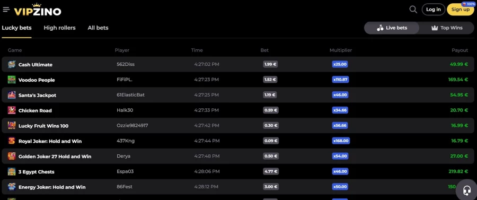Click Golden Joker 27 game thumbnail icon
Image resolution: width=477 pixels, height=200 pixels.
coord(12,156)
